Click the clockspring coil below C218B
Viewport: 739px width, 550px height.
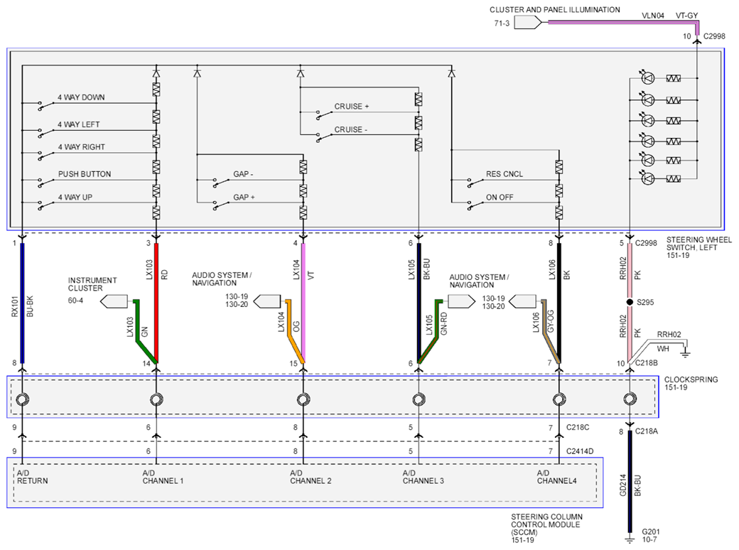coord(630,399)
